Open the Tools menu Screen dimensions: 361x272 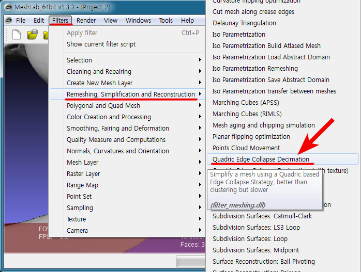[166, 21]
